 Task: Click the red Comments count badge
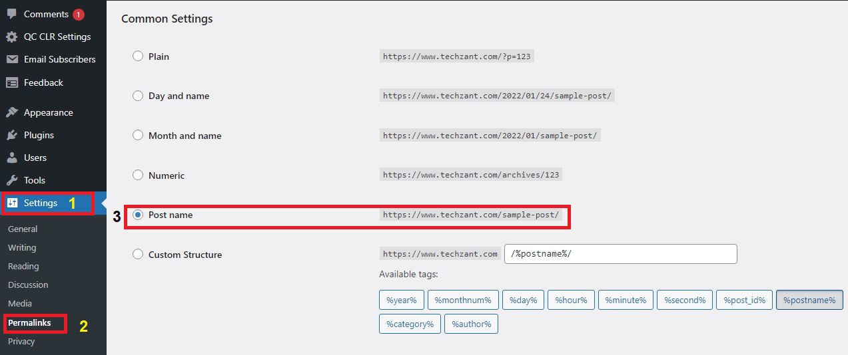[79, 14]
